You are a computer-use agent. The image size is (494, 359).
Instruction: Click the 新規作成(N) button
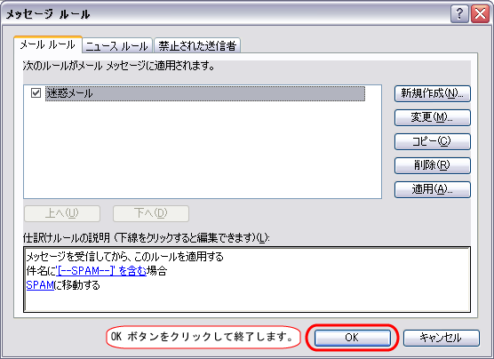coord(432,93)
